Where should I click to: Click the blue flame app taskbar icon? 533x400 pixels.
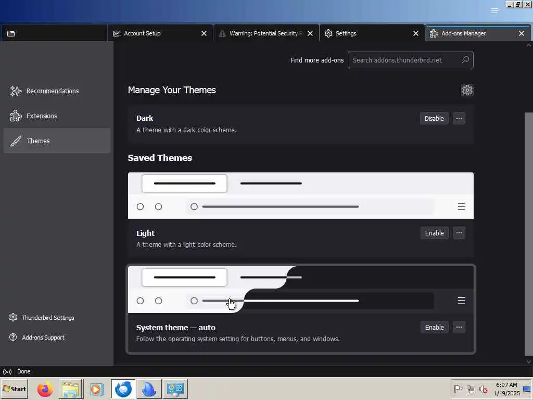149,389
